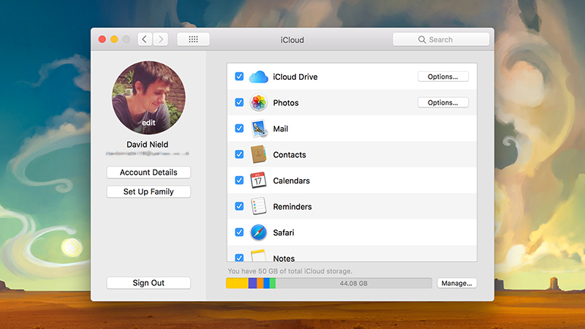Open Manage storage dialog
This screenshot has width=585, height=329.
coord(456,283)
